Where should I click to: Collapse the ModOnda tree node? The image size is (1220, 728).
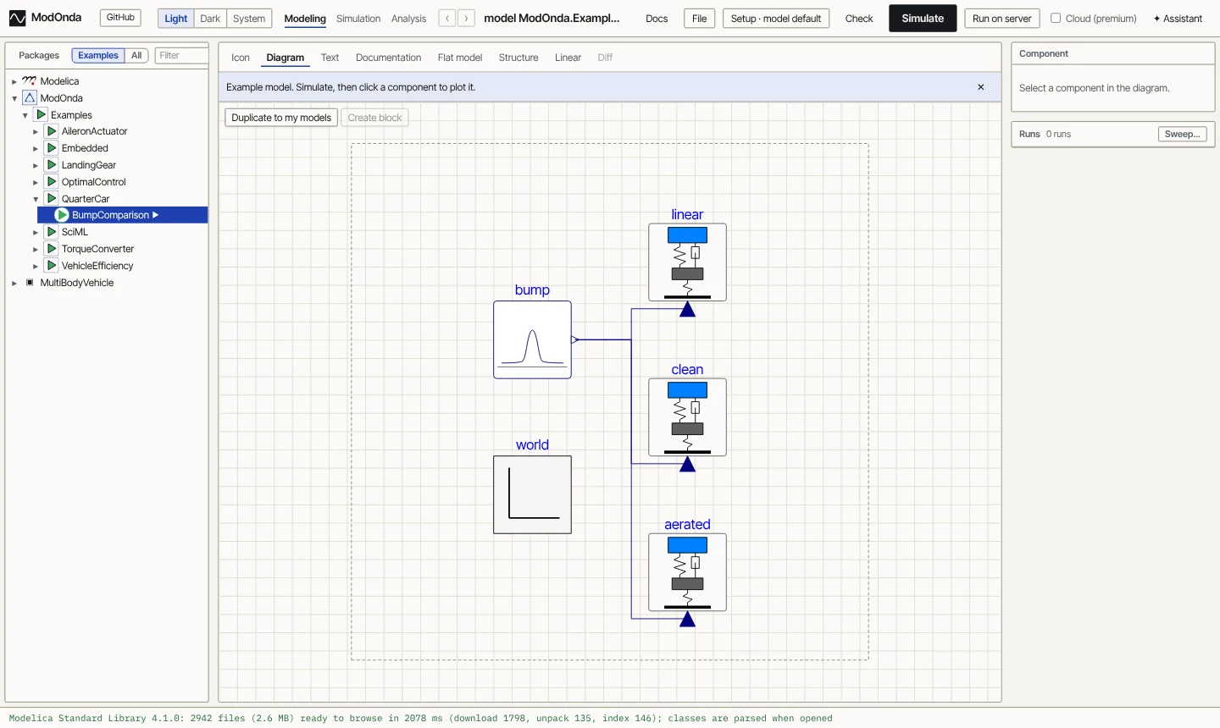[x=14, y=99]
